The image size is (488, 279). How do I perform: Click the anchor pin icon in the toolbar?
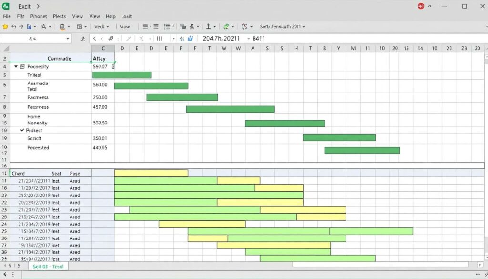(209, 26)
